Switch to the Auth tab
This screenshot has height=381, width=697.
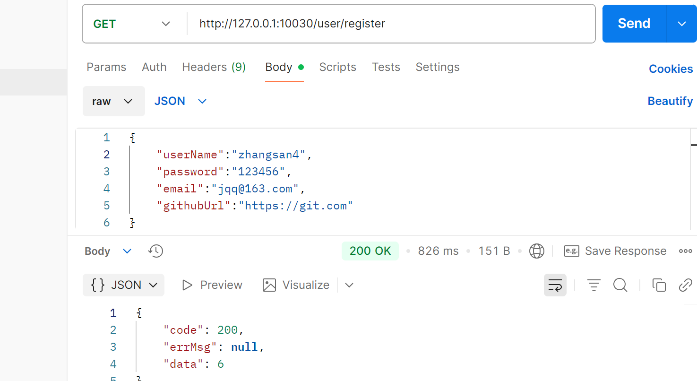(x=154, y=67)
